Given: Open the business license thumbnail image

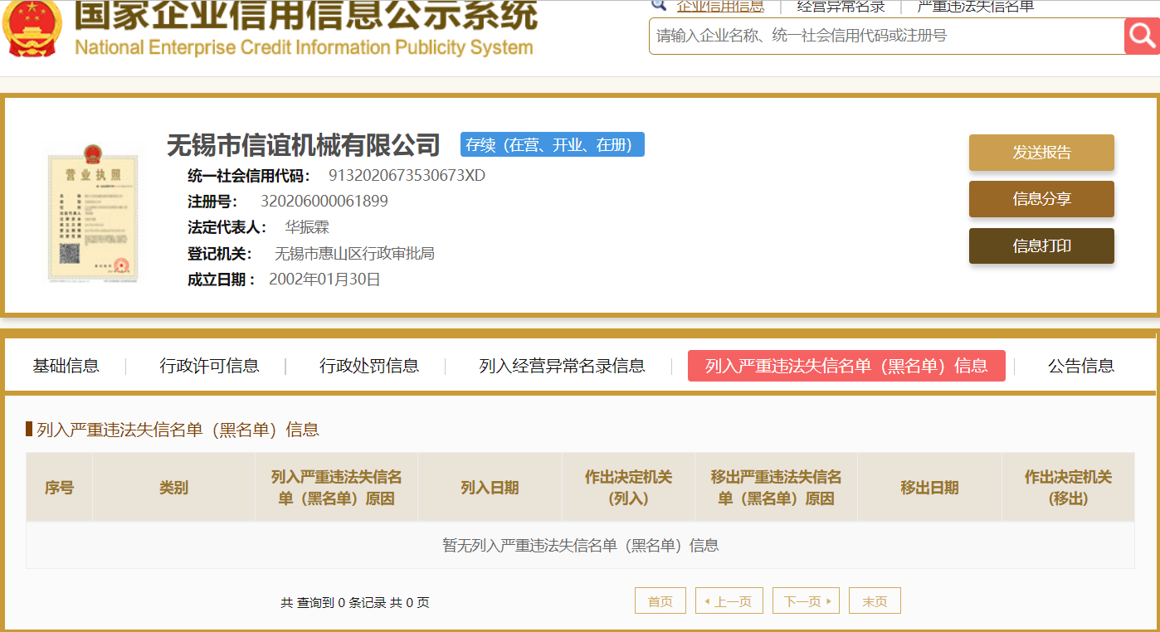Looking at the screenshot, I should pyautogui.click(x=93, y=213).
